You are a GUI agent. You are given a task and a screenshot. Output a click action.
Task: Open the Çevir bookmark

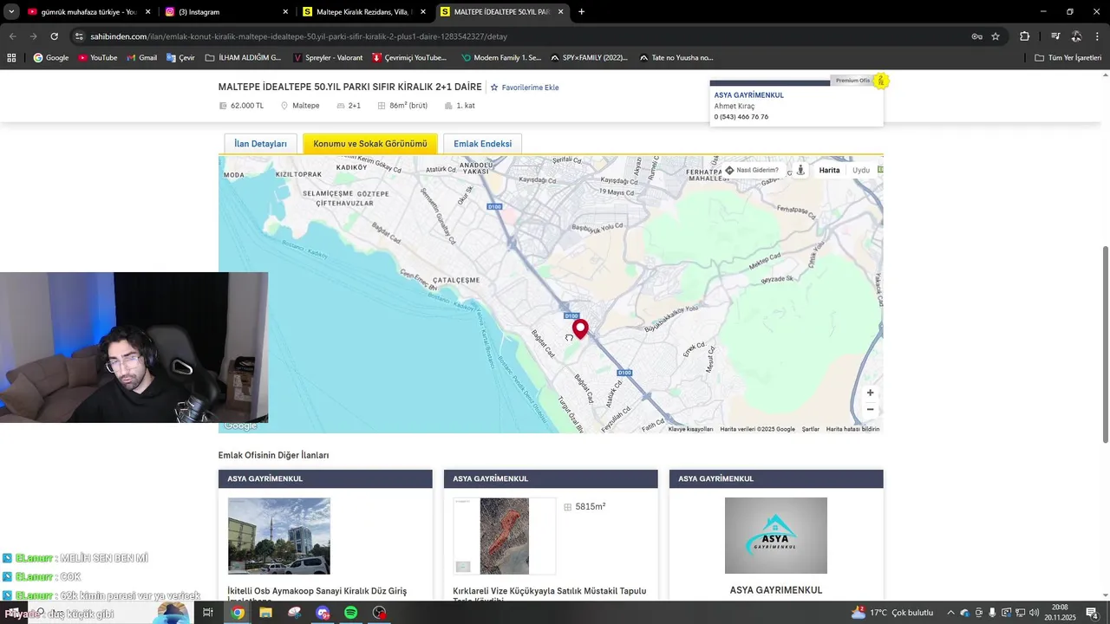point(180,58)
